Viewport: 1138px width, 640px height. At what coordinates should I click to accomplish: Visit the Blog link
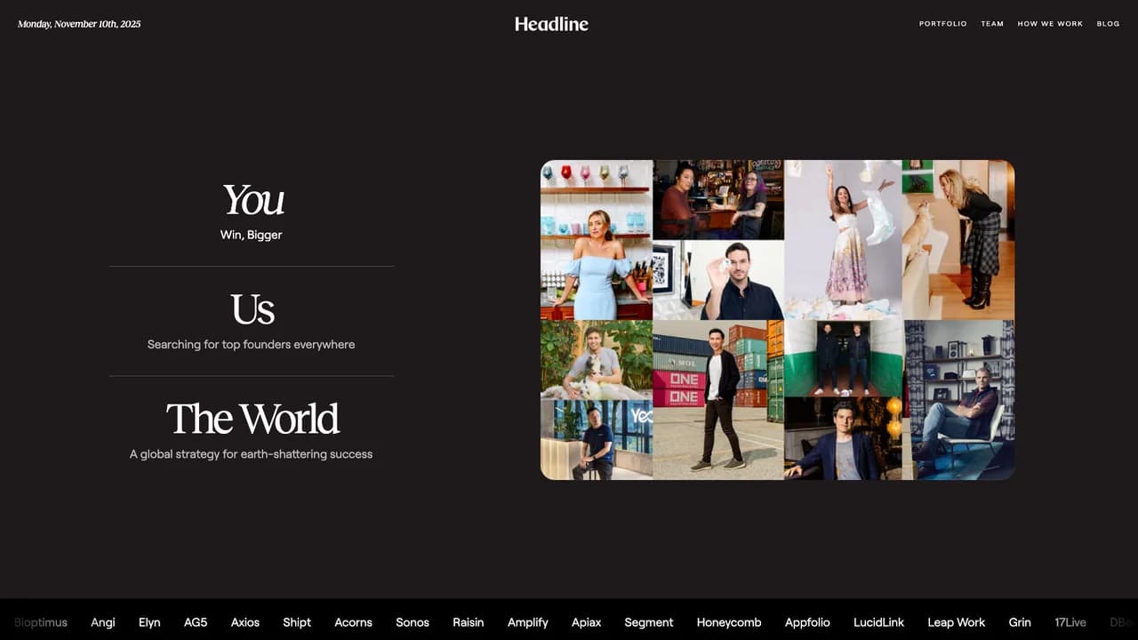point(1108,24)
